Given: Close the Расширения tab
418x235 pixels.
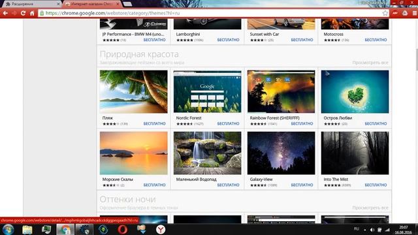Looking at the screenshot, I should point(58,4).
